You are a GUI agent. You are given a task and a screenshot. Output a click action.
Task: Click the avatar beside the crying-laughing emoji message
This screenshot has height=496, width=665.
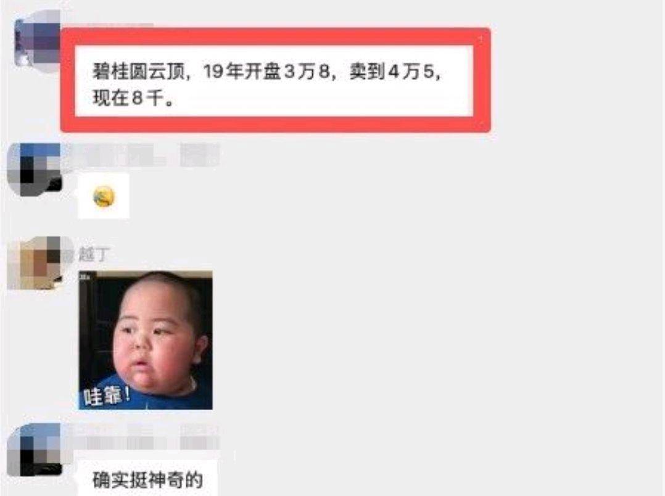[35, 170]
